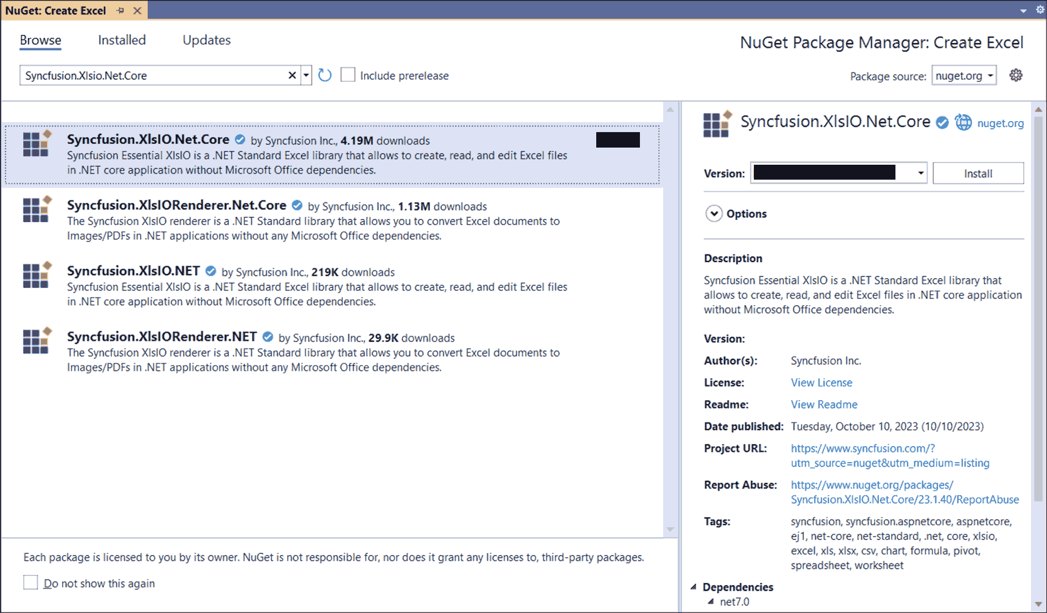The image size is (1047, 613).
Task: Collapse the Dependencies tree node
Action: click(694, 587)
